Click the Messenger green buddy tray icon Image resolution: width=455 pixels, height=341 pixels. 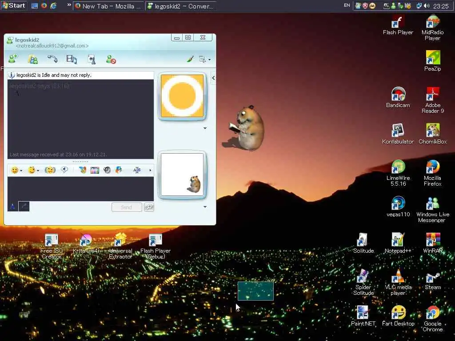click(x=394, y=6)
